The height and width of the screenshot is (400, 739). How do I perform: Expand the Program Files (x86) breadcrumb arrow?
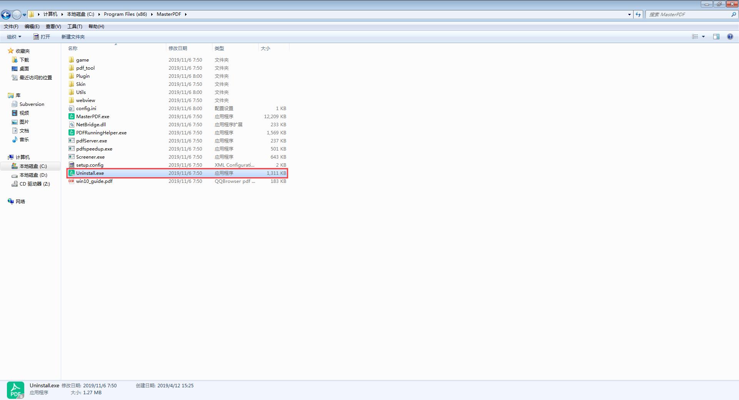[152, 14]
